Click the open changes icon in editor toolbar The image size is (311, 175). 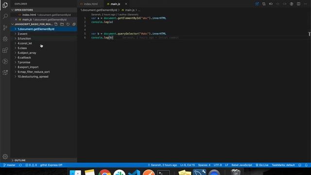pos(264,4)
